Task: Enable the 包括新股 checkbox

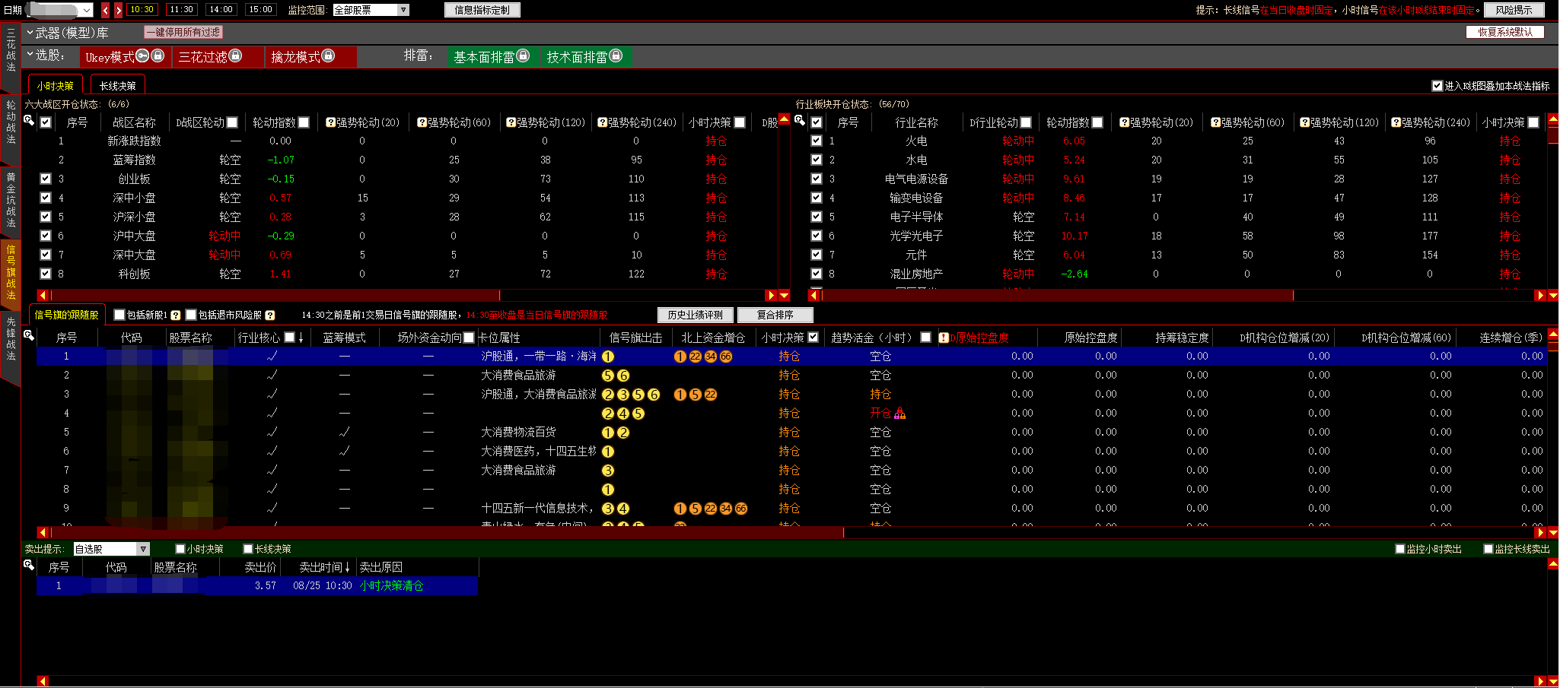Action: 119,315
